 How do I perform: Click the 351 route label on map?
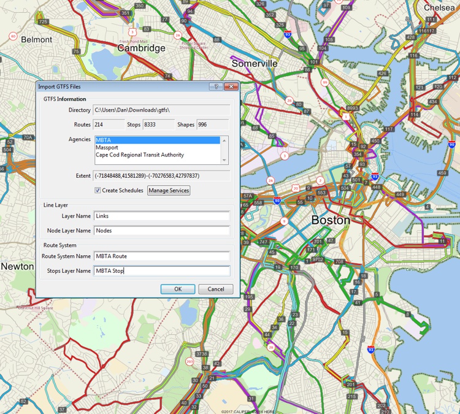coord(125,13)
